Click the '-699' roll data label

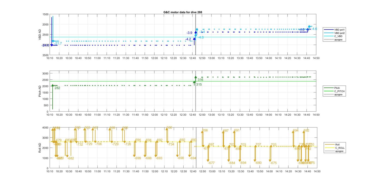pyautogui.click(x=138, y=158)
